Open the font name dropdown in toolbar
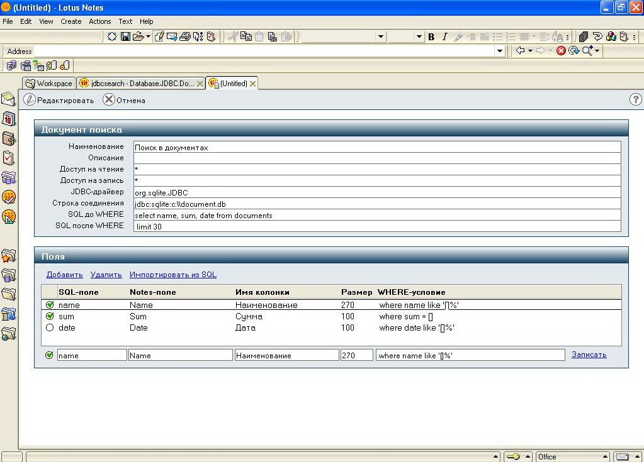 click(380, 36)
